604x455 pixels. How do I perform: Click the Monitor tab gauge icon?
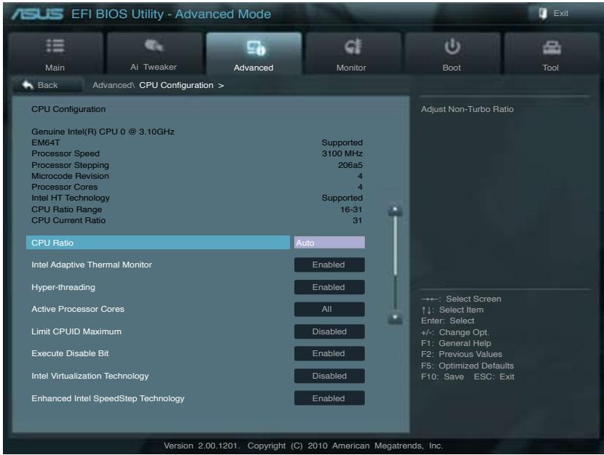(x=353, y=47)
